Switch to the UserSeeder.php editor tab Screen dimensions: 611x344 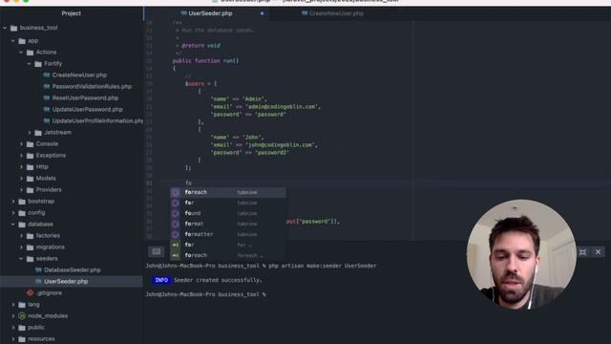point(206,13)
